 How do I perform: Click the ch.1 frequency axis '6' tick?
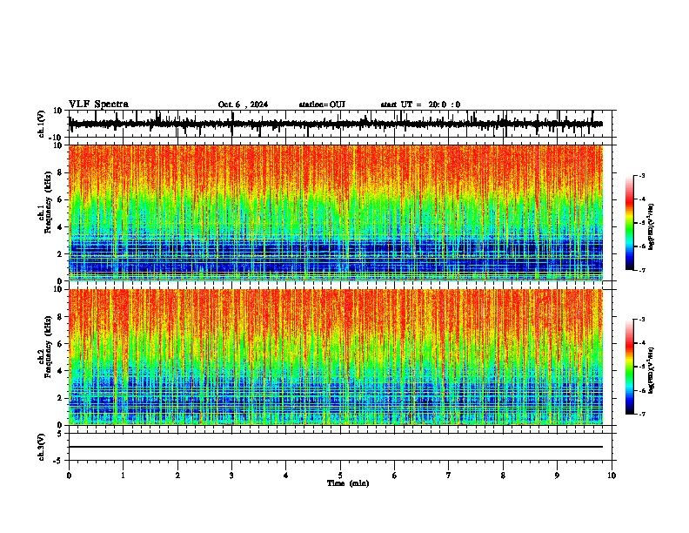tap(61, 199)
